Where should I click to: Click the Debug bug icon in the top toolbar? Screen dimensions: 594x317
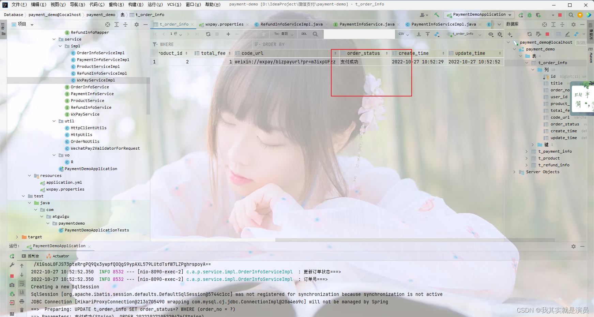530,15
